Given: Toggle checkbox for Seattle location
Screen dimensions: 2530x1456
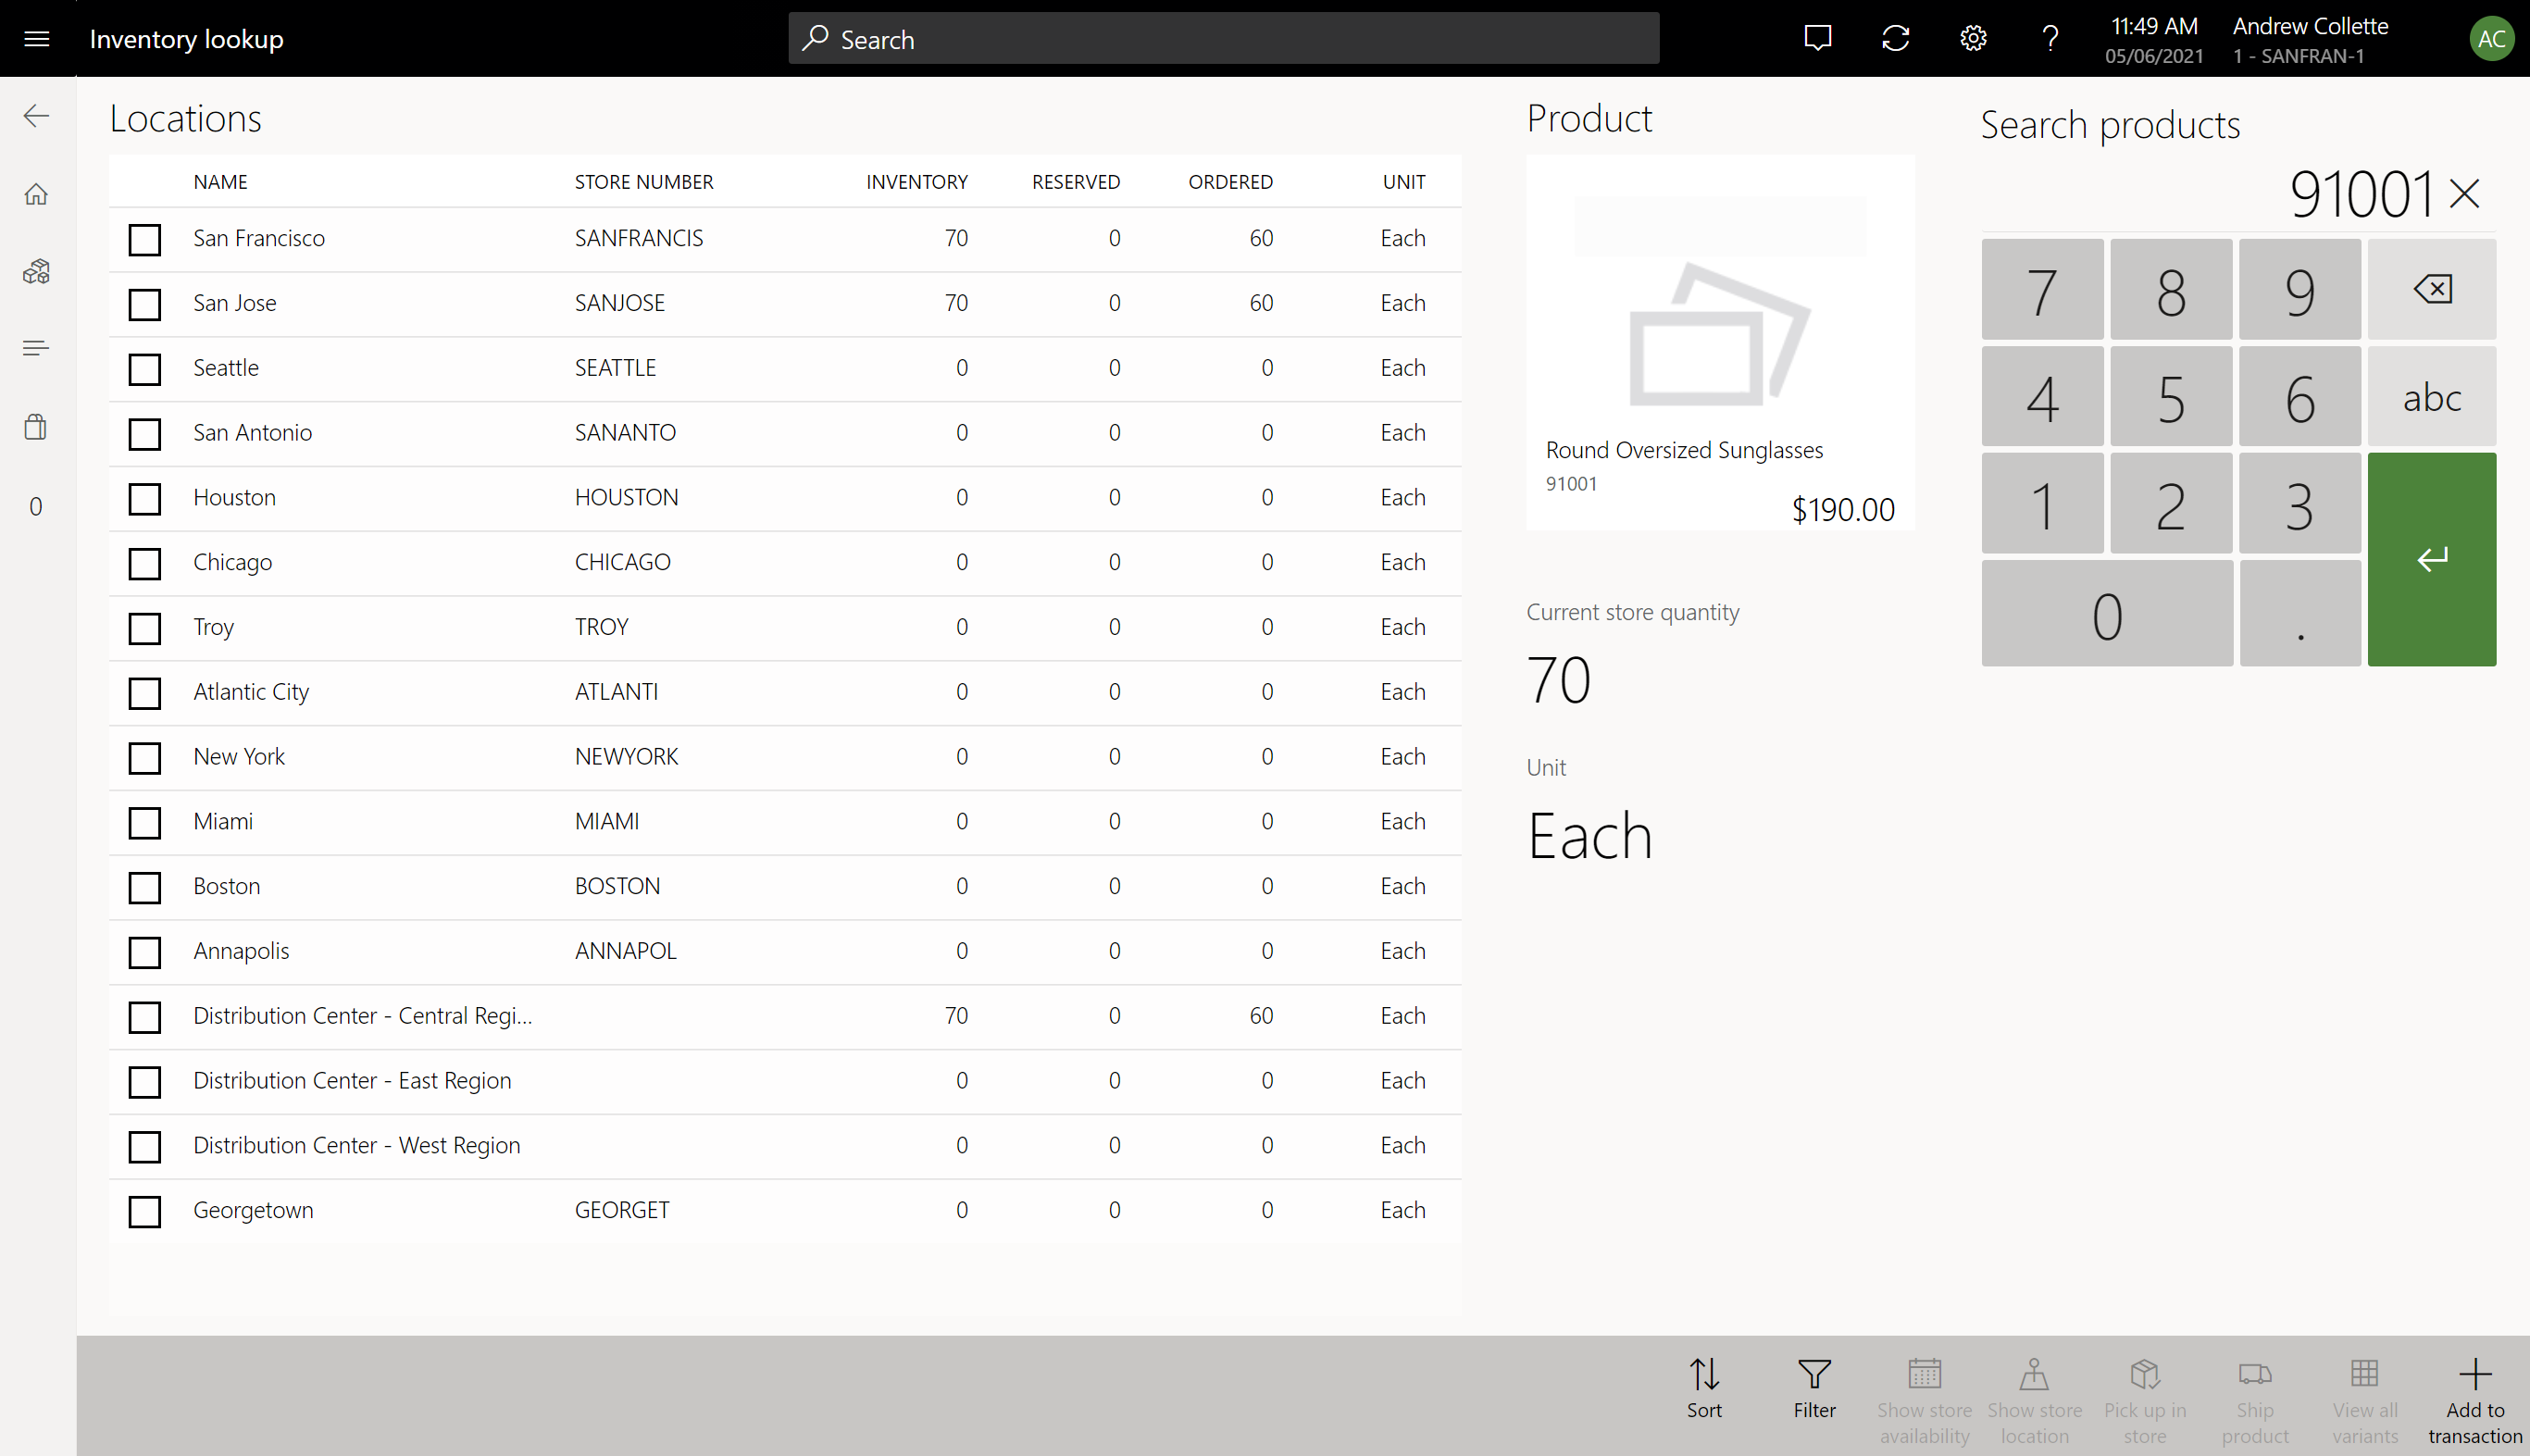Looking at the screenshot, I should 144,368.
